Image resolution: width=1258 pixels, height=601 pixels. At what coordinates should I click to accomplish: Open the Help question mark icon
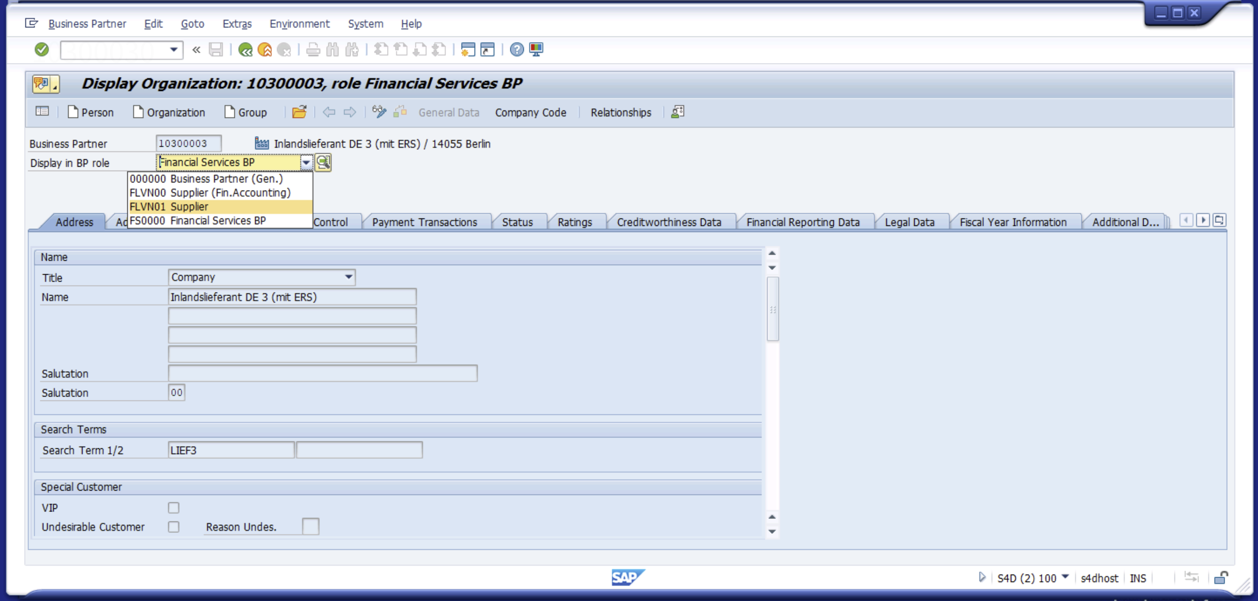[x=517, y=49]
